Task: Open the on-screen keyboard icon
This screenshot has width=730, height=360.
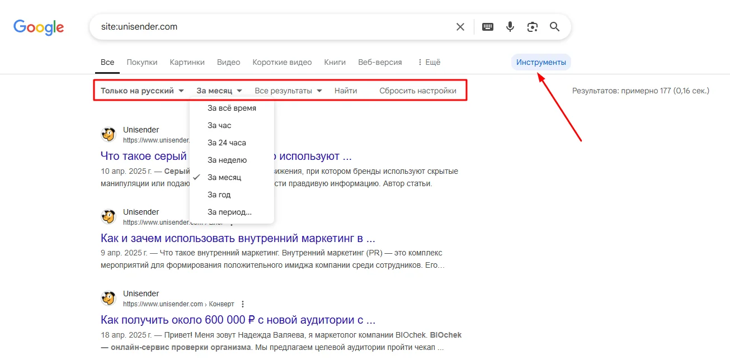Action: (488, 27)
